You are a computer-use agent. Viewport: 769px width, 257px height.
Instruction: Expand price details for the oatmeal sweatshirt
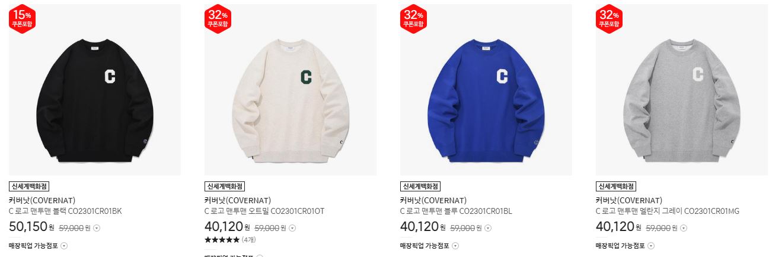click(x=292, y=228)
